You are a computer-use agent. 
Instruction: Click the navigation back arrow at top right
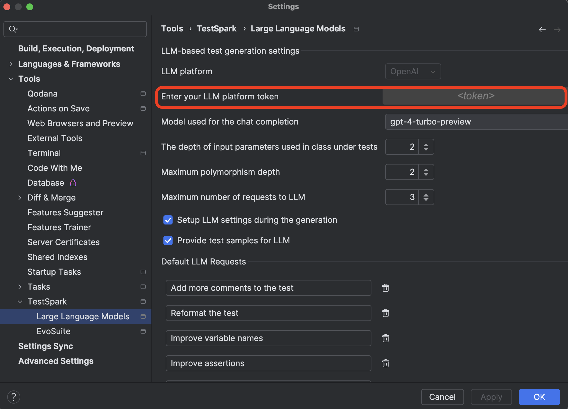click(542, 29)
